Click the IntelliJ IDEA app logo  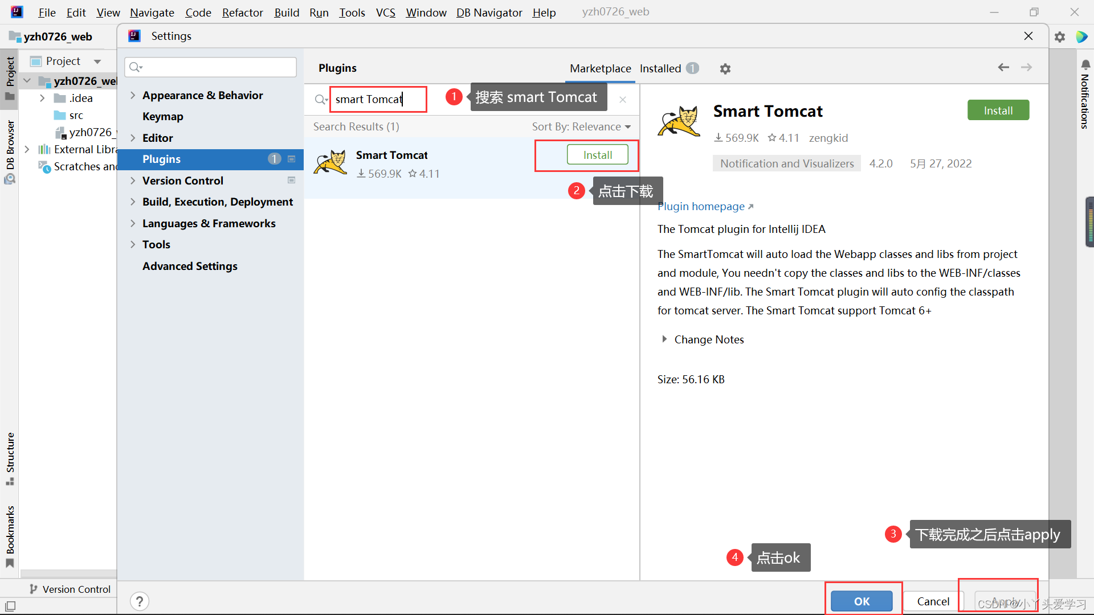click(x=17, y=11)
